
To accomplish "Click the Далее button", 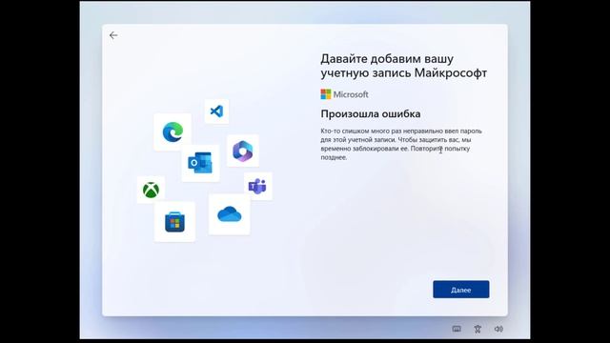I will 461,290.
